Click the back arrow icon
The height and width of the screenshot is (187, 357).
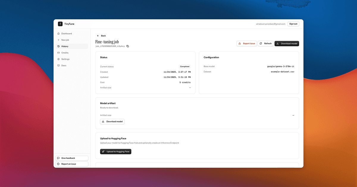(98, 36)
